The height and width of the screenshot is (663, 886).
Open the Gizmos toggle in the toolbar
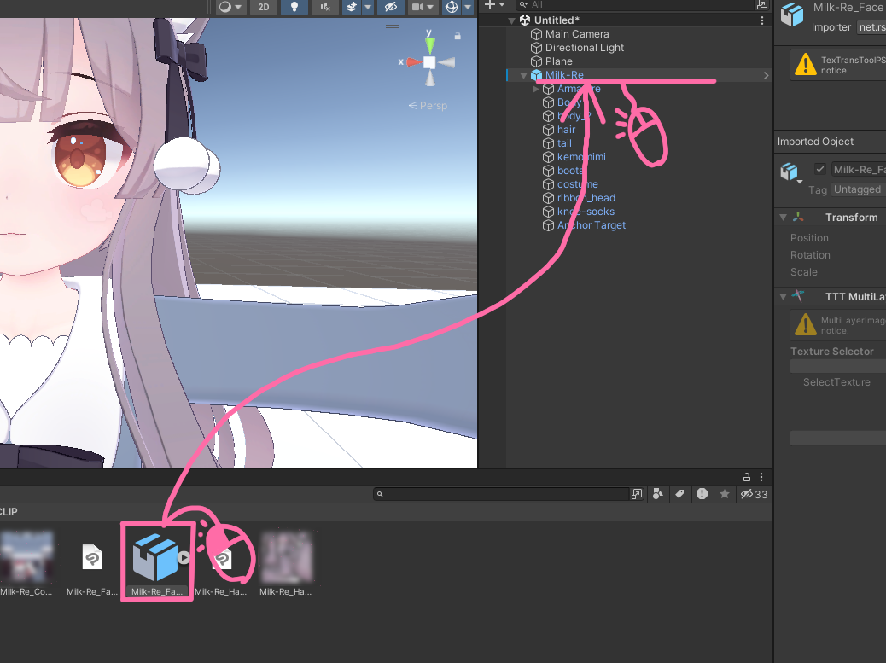click(x=452, y=7)
